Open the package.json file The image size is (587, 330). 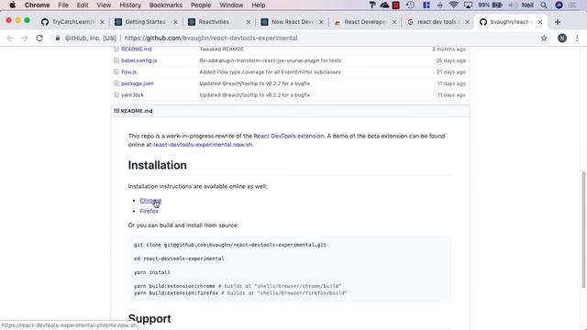point(137,83)
